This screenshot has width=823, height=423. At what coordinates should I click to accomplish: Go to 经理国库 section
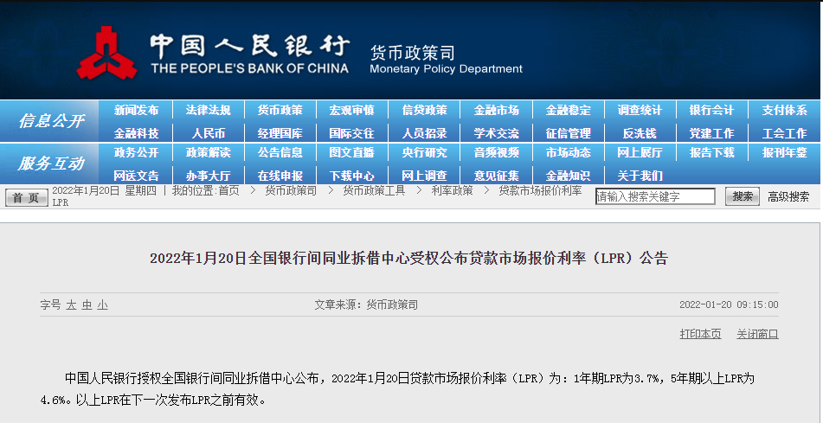280,133
